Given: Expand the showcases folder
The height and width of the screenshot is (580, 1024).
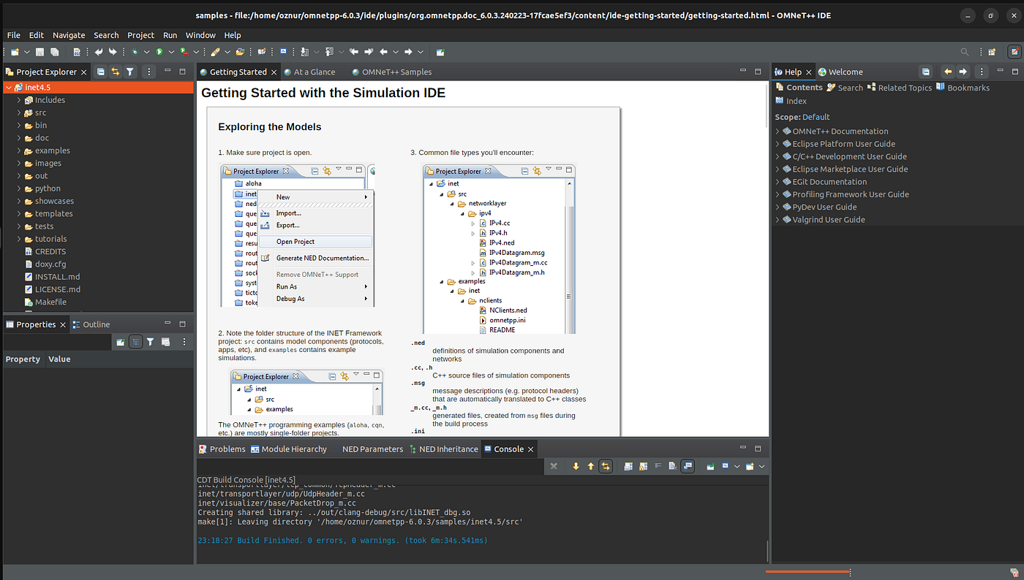Looking at the screenshot, I should pos(20,201).
